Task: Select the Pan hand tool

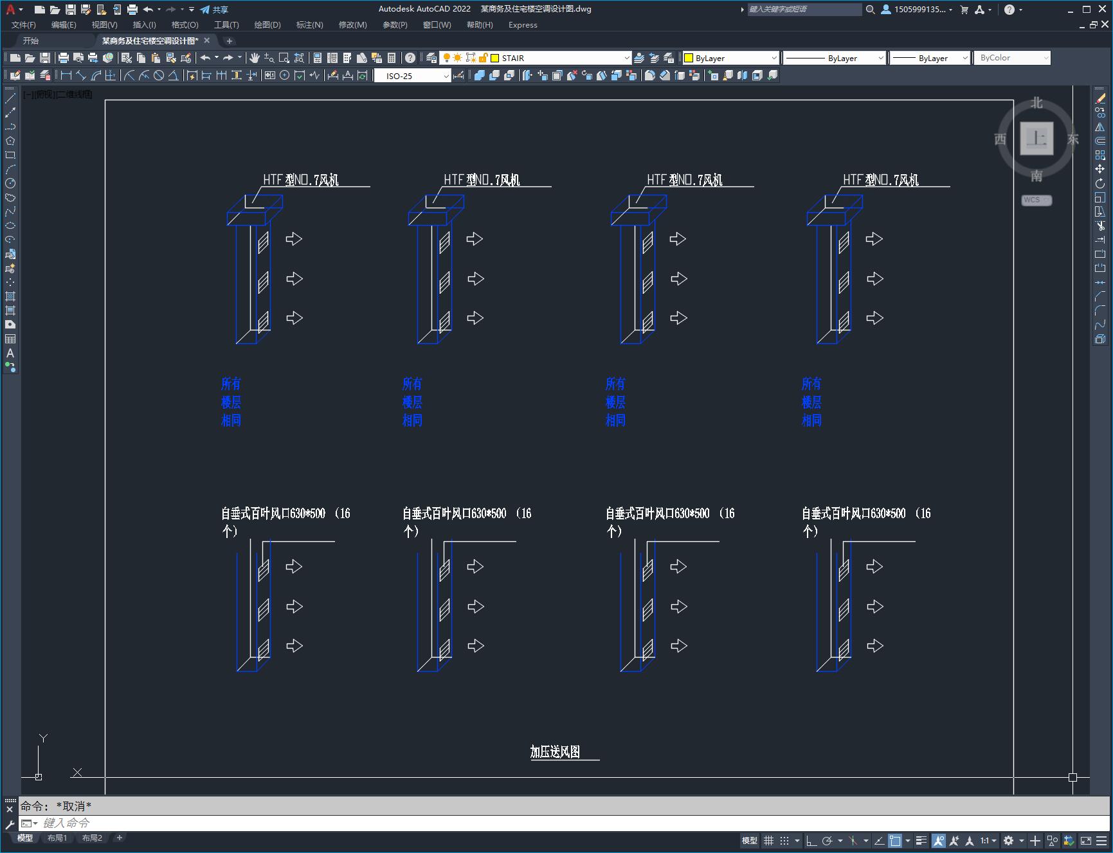Action: click(255, 58)
